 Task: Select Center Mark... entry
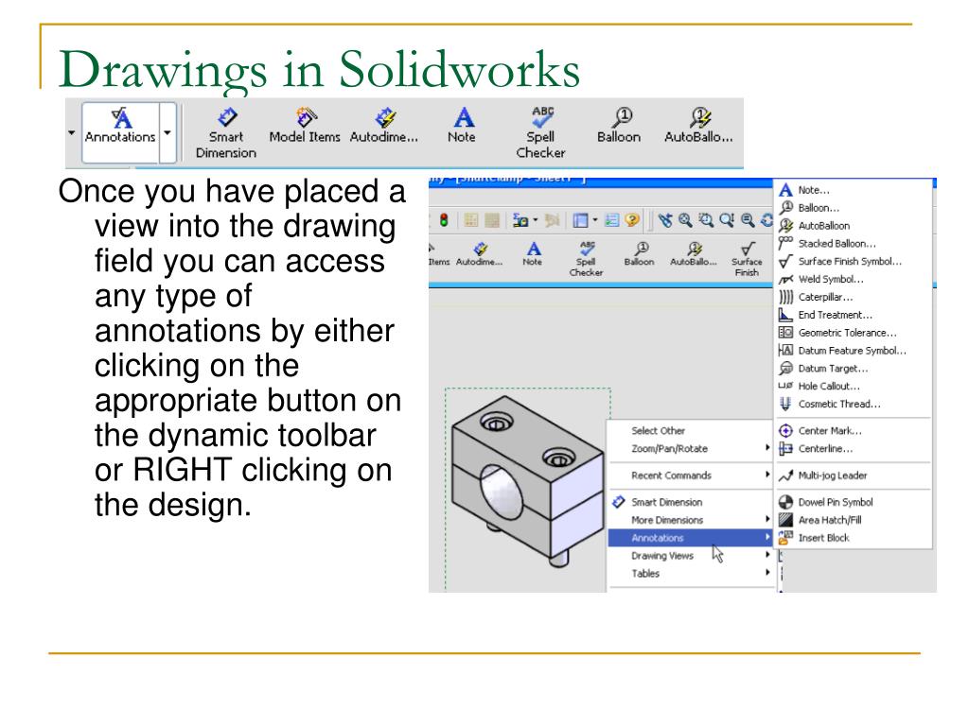click(x=854, y=431)
